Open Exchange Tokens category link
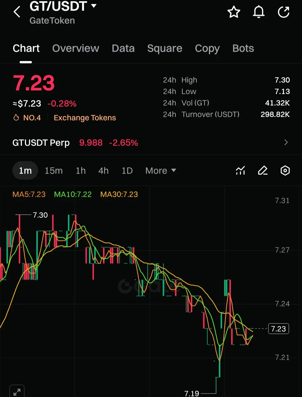The image size is (302, 397). 85,118
